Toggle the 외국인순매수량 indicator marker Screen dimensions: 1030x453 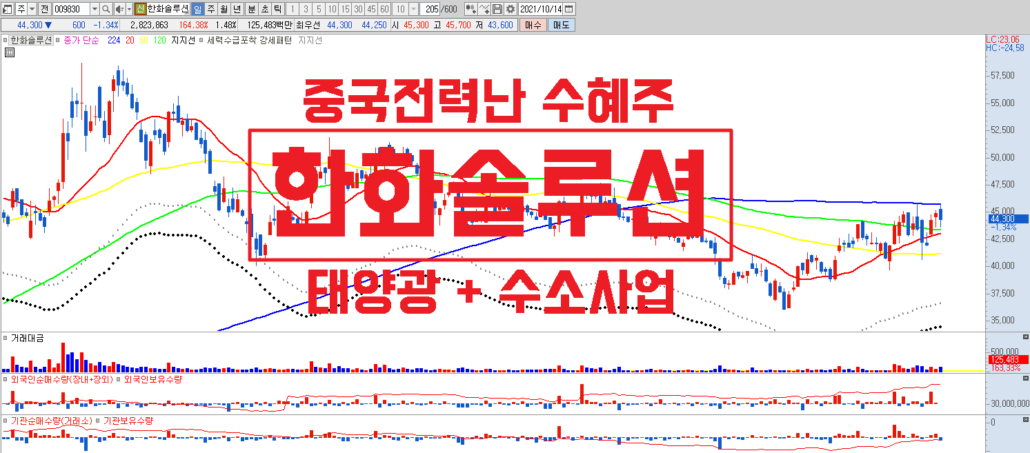click(x=6, y=379)
